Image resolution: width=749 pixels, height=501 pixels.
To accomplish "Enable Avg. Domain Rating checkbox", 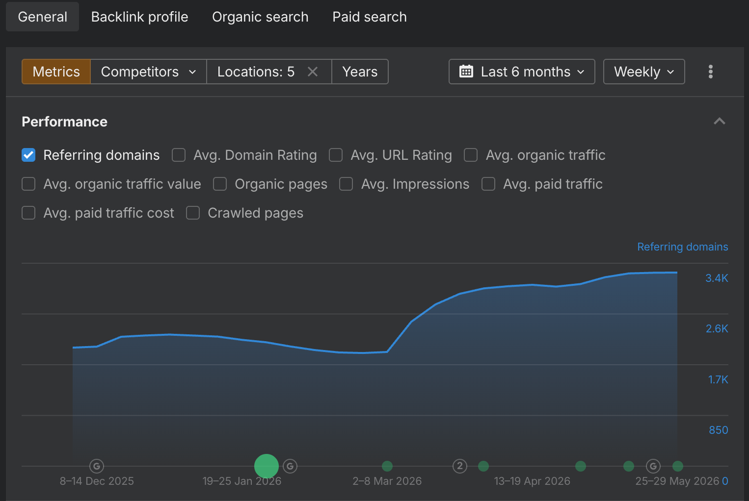I will (179, 155).
